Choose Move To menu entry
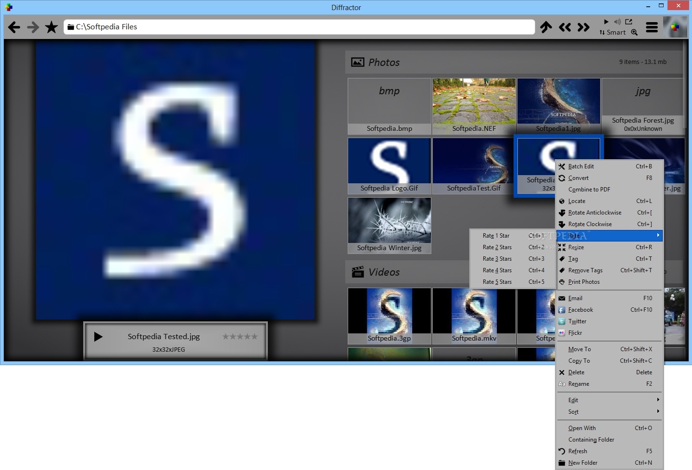Viewport: 692px width, 470px height. point(609,349)
